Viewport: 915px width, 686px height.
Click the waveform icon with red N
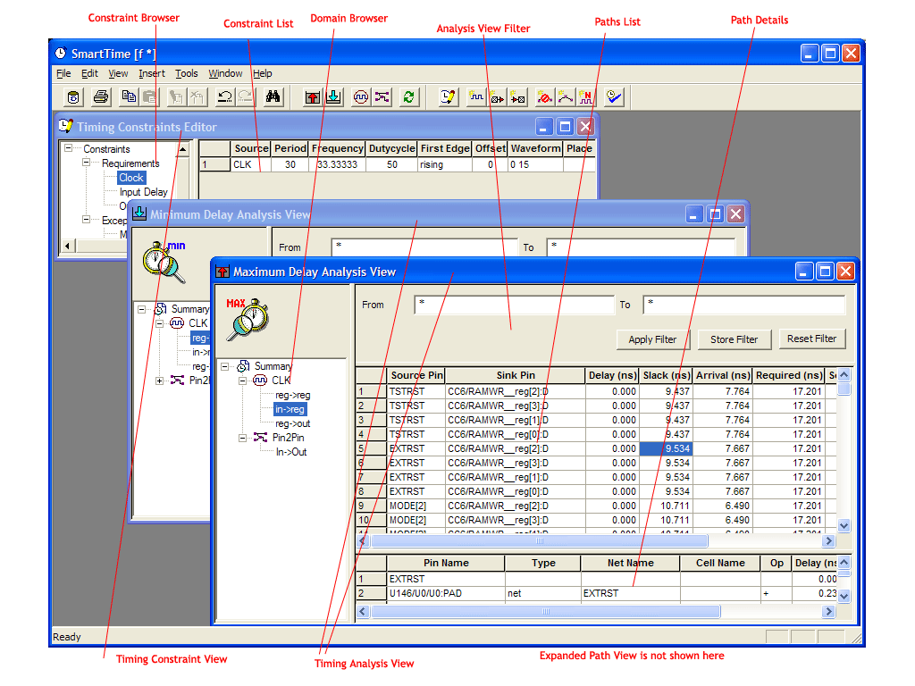click(x=585, y=96)
